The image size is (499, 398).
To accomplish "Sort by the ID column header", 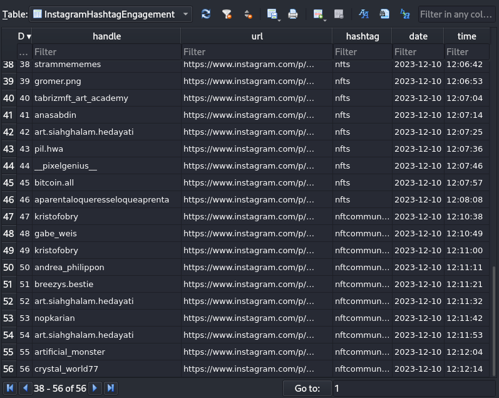I will pyautogui.click(x=24, y=36).
